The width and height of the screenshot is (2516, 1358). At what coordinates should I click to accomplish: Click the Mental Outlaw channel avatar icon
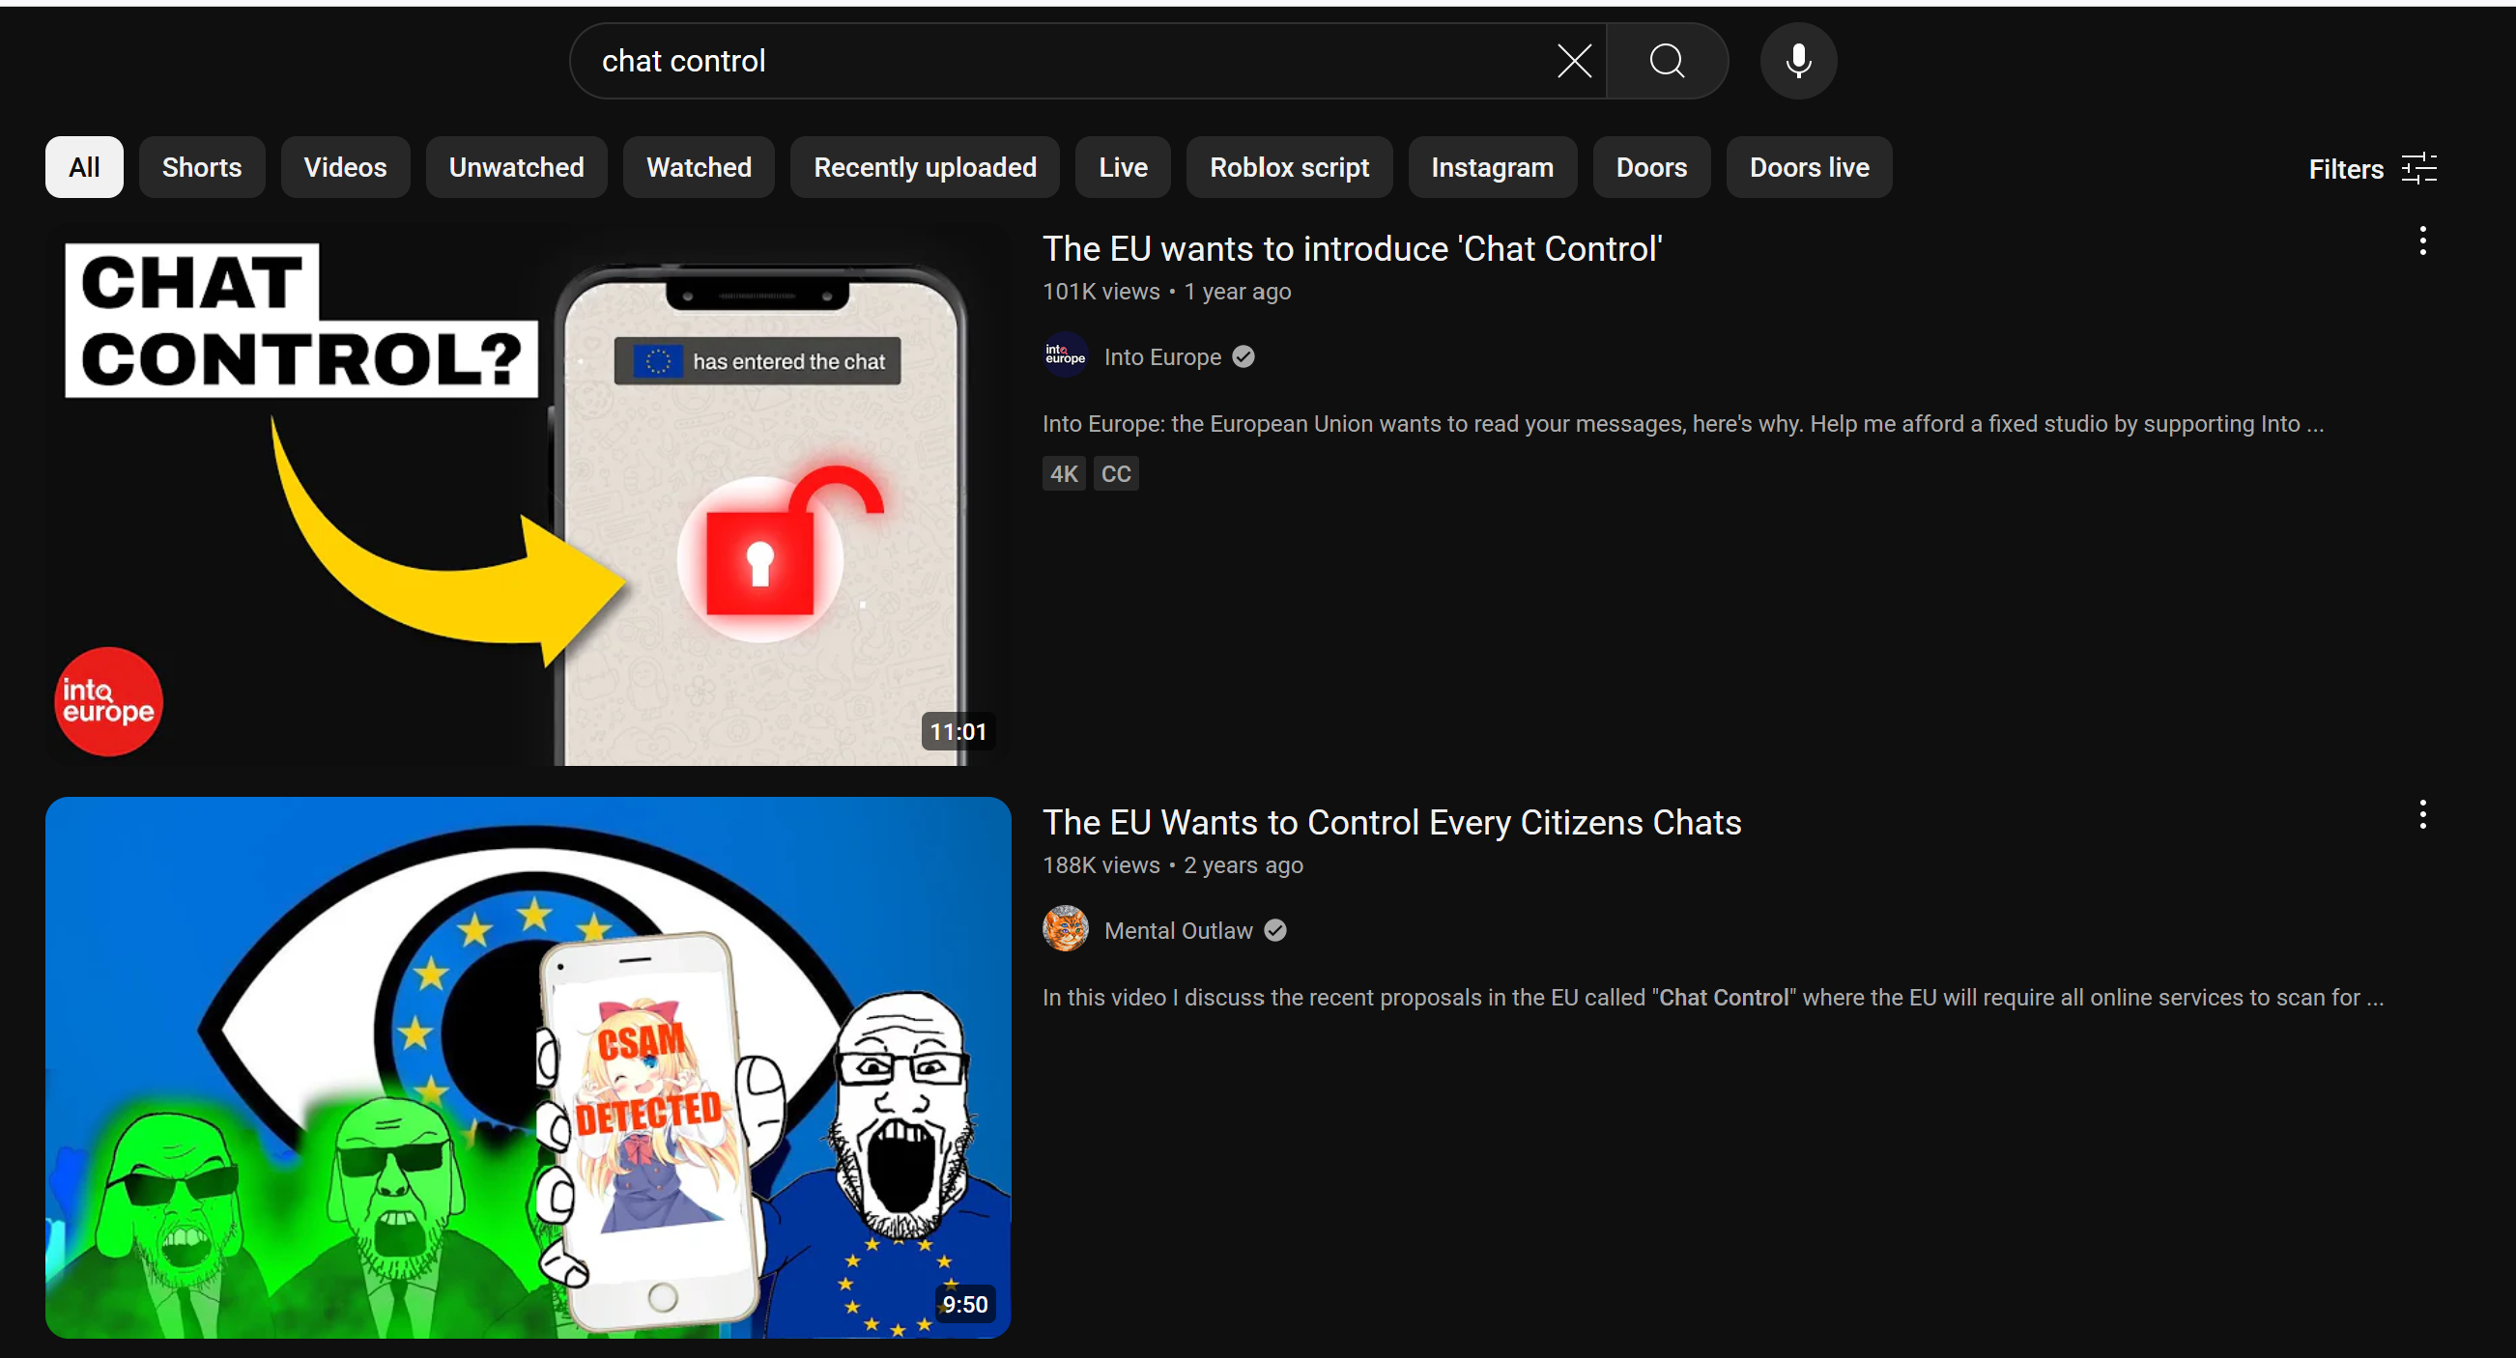(1065, 929)
